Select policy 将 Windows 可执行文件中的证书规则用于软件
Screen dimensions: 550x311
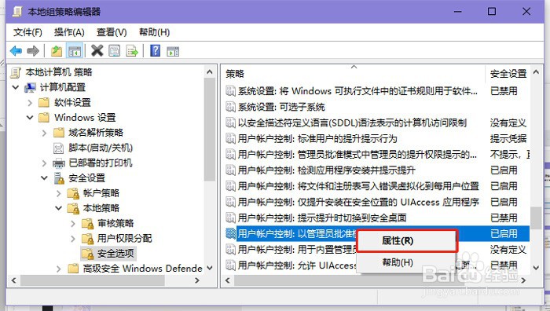[x=357, y=91]
